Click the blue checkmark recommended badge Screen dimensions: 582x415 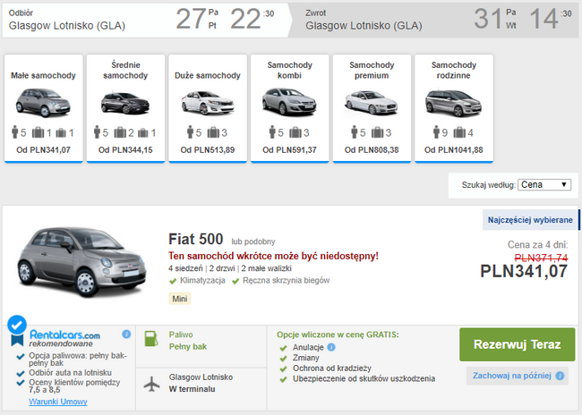(x=17, y=325)
